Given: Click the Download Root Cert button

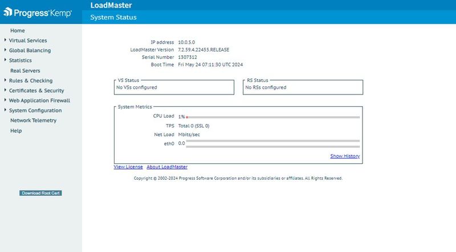Looking at the screenshot, I should coord(40,193).
